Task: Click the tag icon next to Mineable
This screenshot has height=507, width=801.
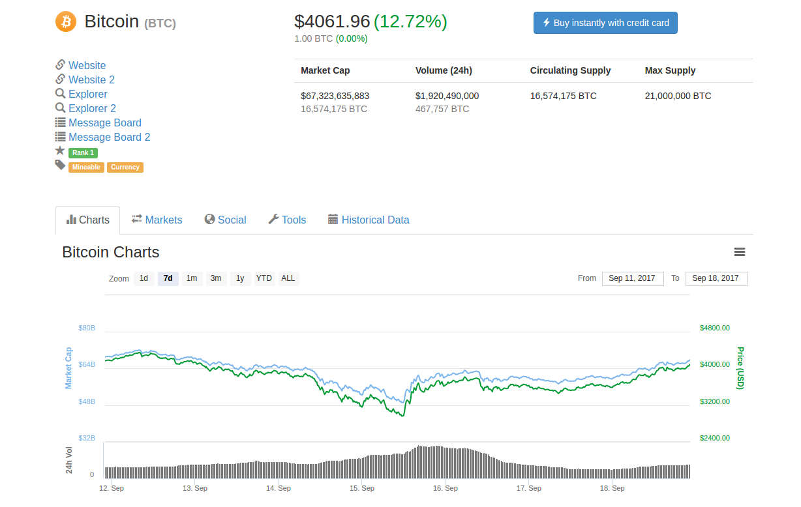Action: click(x=60, y=165)
